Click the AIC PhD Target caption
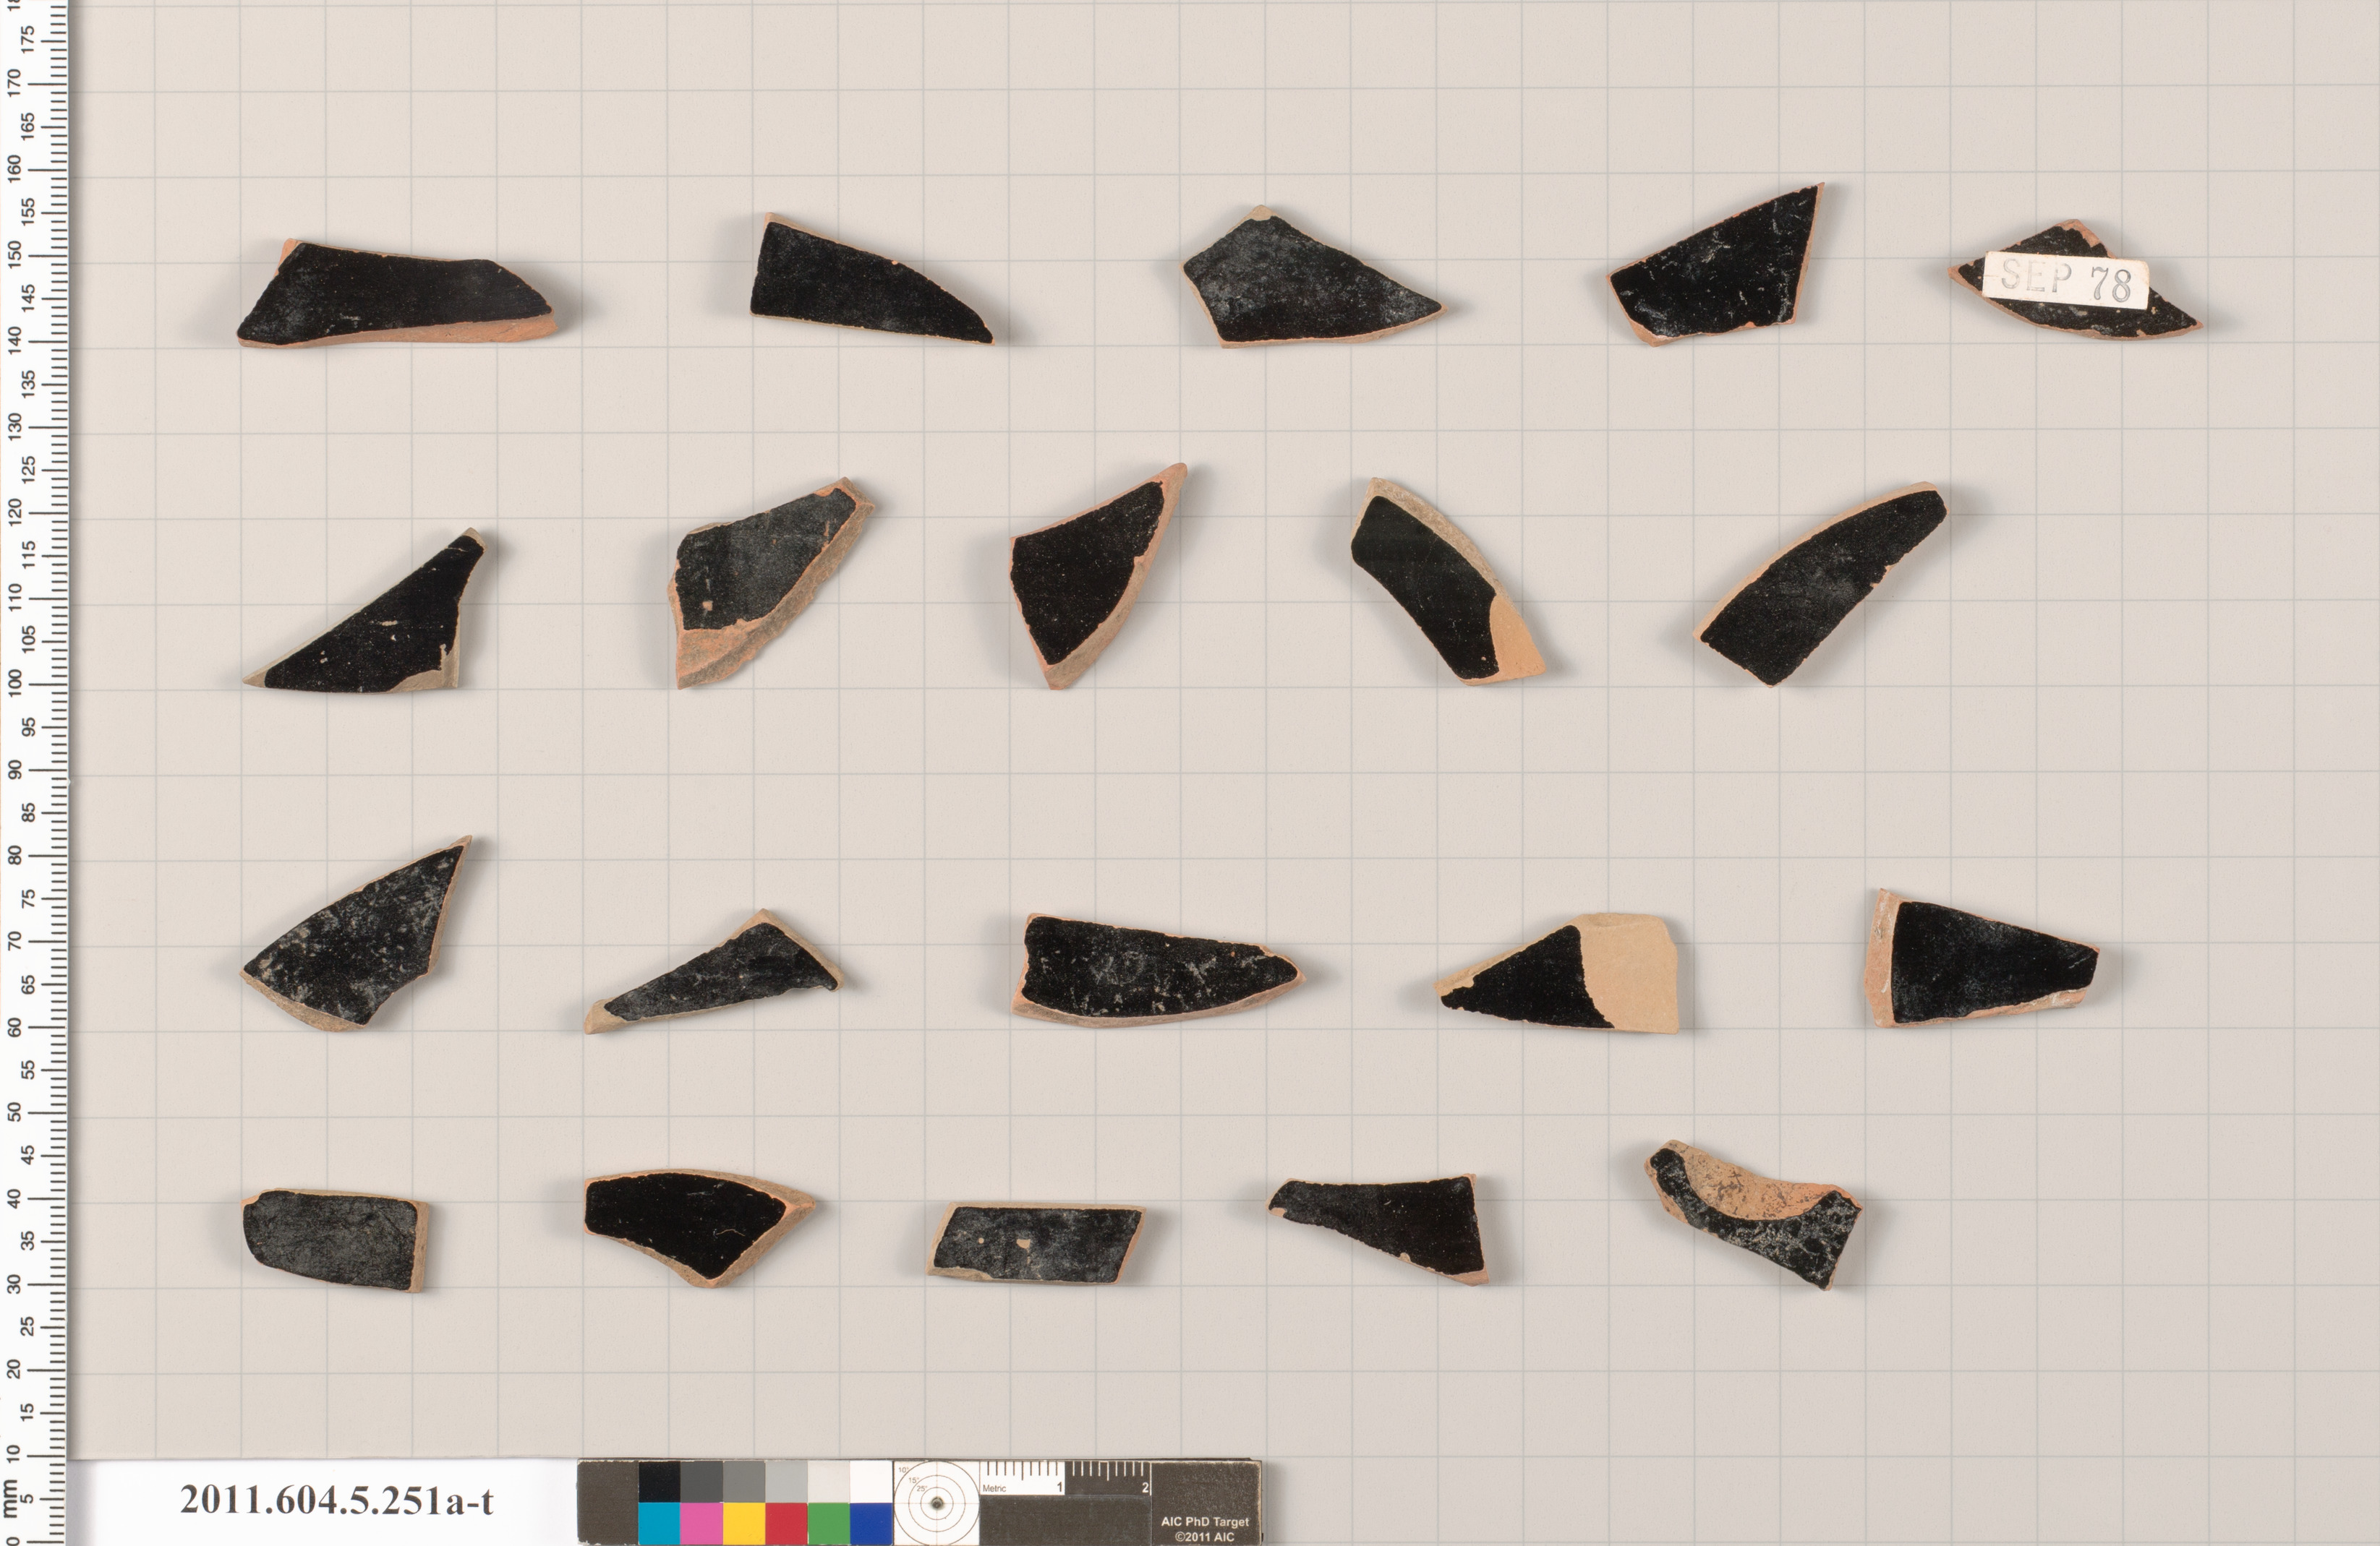The image size is (2380, 1546). (x=1204, y=1522)
